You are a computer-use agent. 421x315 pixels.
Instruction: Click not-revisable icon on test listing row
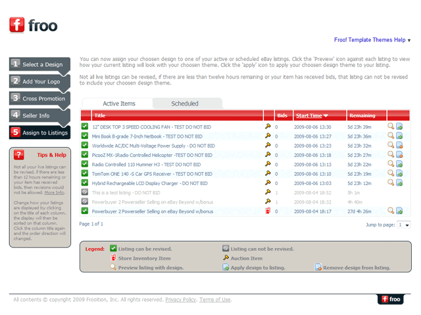tap(85, 192)
